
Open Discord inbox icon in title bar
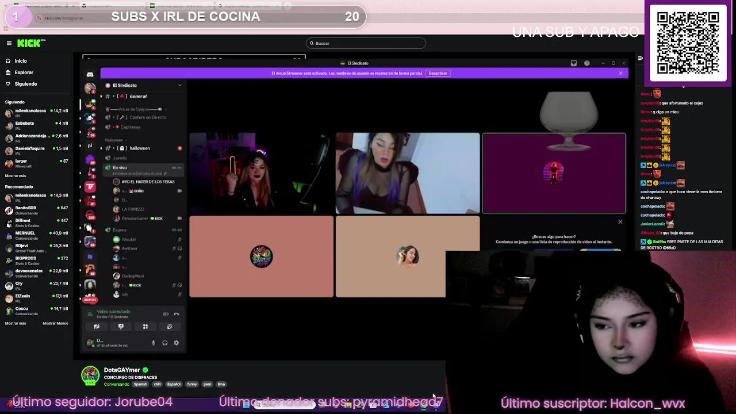[574, 63]
